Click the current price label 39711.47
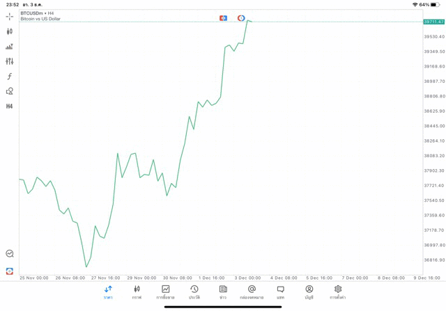 tap(433, 22)
